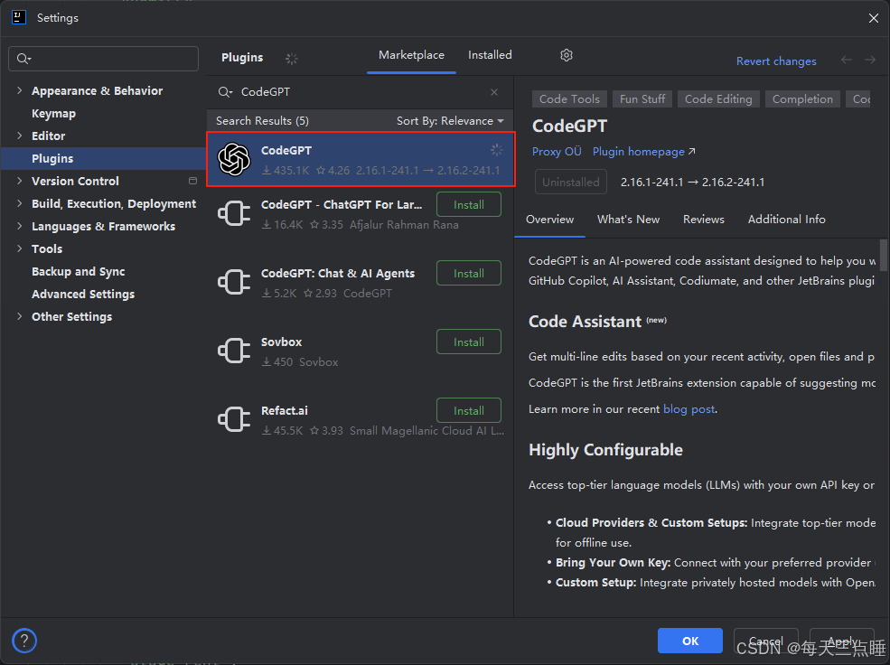Open the Proxy OÜ vendor link
This screenshot has height=665, width=890.
557,152
